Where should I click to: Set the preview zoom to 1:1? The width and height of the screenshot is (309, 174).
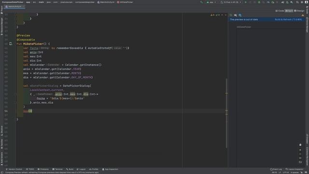(300, 158)
